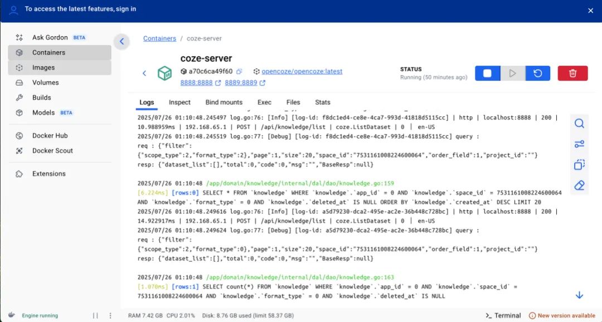602x322 pixels.
Task: Jump to the bottom of logs
Action: (x=579, y=295)
